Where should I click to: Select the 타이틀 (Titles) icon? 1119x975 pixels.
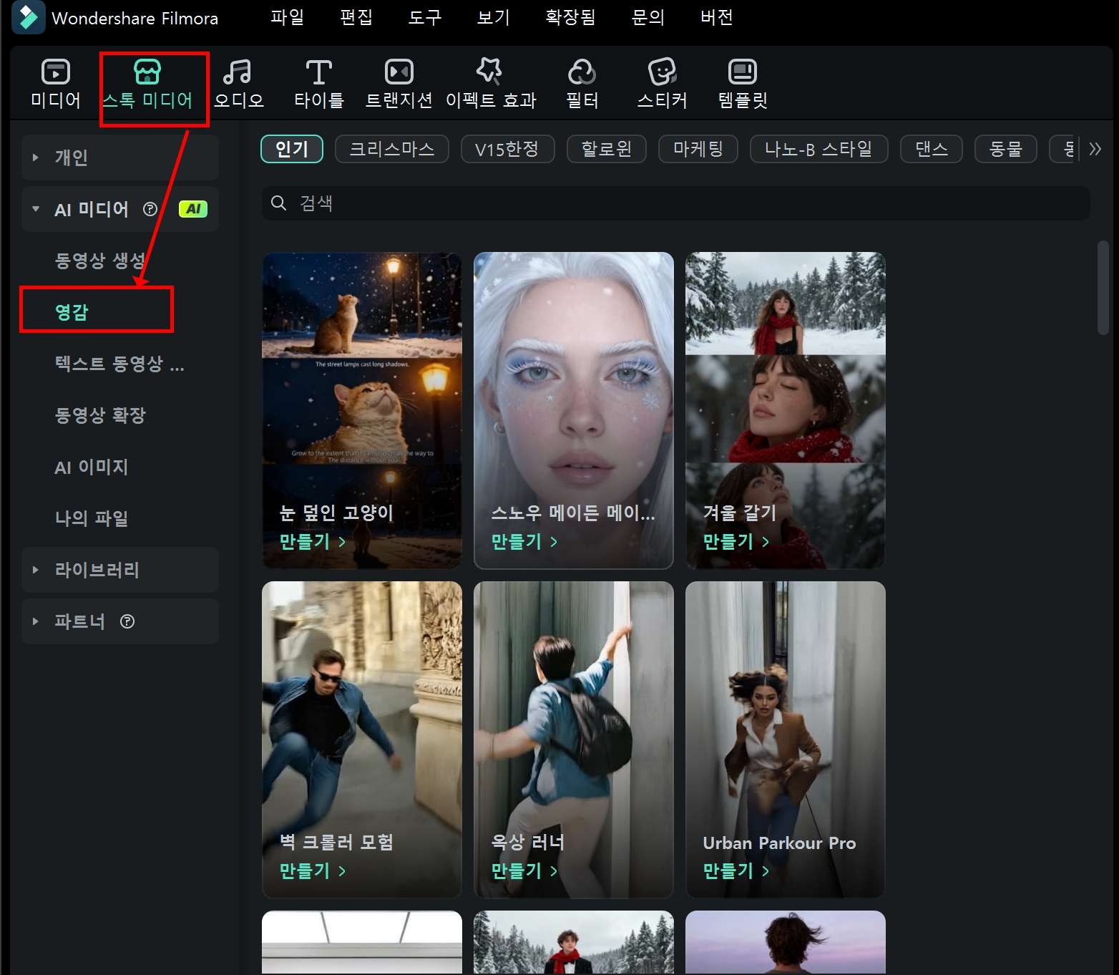(x=318, y=82)
